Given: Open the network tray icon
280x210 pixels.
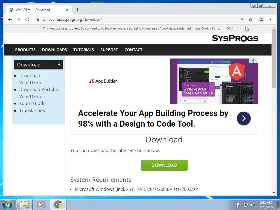Looking at the screenshot, I should click(246, 205).
